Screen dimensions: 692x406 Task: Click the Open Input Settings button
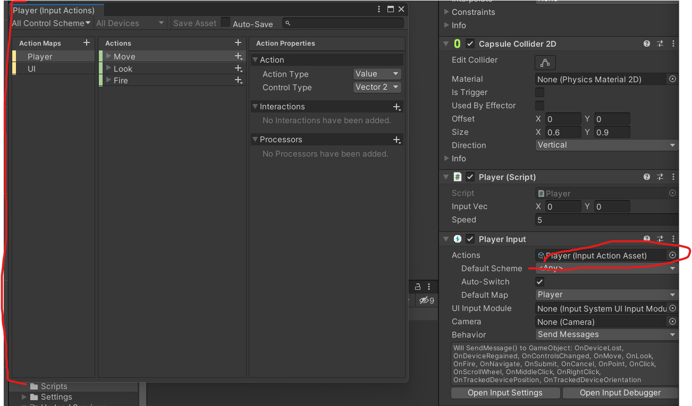click(505, 393)
